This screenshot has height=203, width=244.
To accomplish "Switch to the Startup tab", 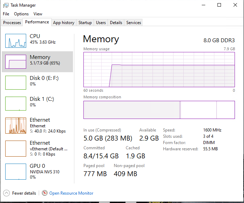I will point(85,23).
